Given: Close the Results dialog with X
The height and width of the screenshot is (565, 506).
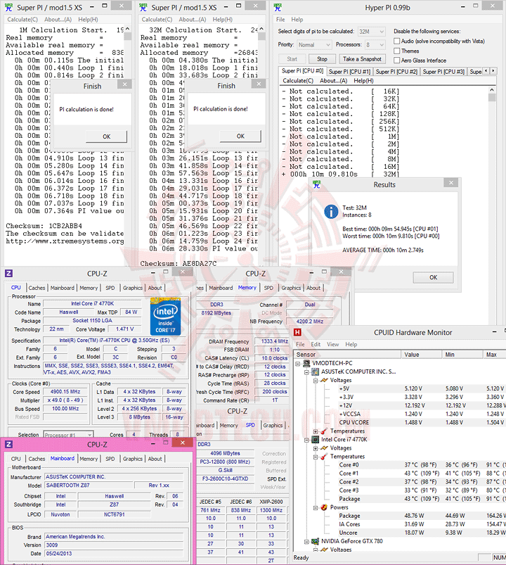Looking at the screenshot, I should coord(451,183).
